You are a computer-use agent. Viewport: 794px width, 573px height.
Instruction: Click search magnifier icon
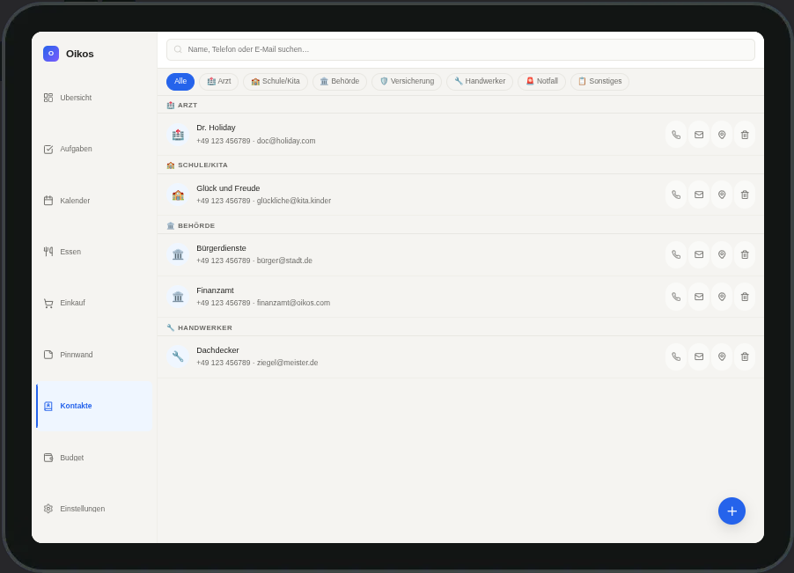point(178,49)
